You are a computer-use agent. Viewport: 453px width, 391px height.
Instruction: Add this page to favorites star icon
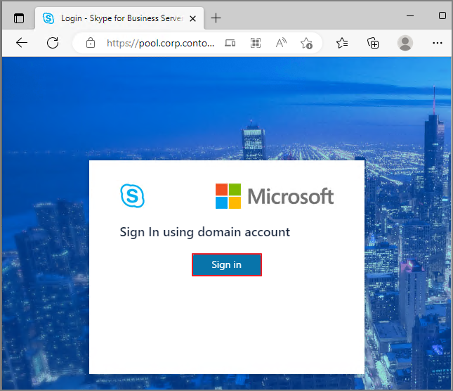306,43
